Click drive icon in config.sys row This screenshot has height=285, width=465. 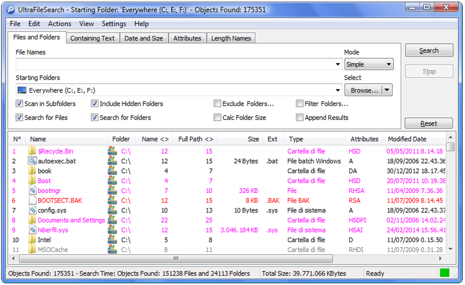coord(112,210)
